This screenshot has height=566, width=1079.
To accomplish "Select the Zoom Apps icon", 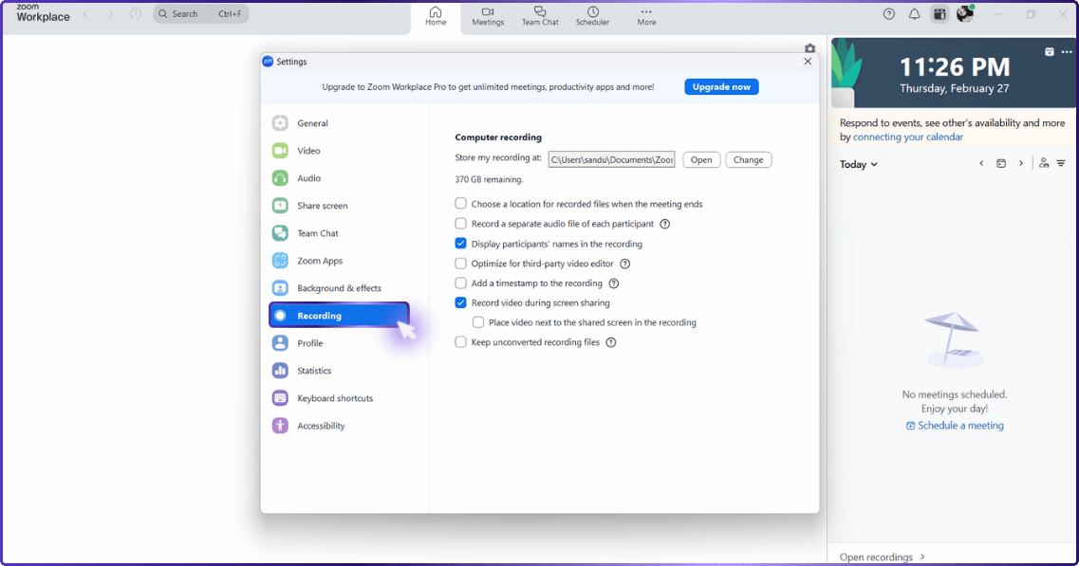I will pyautogui.click(x=280, y=261).
